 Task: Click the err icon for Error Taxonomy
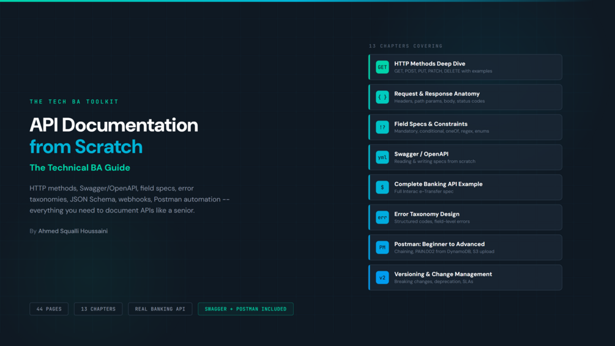tap(382, 217)
